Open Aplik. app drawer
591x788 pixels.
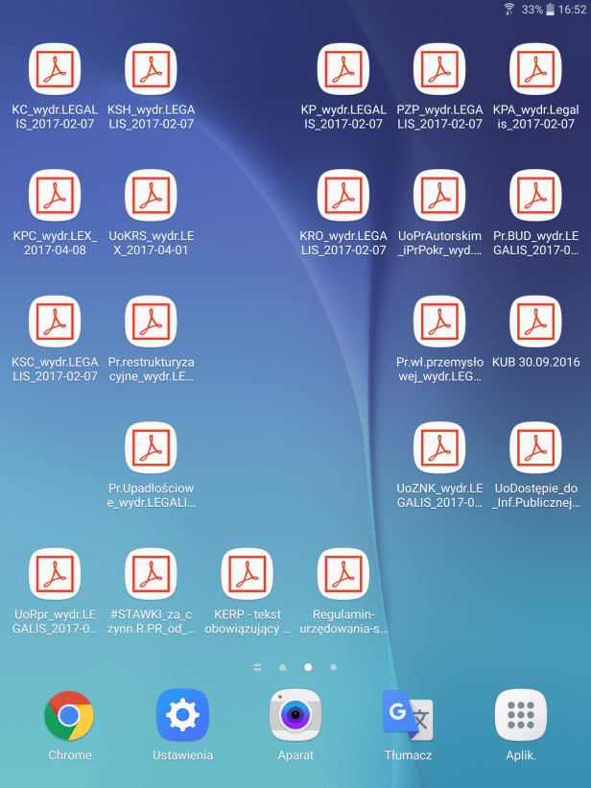(x=521, y=715)
